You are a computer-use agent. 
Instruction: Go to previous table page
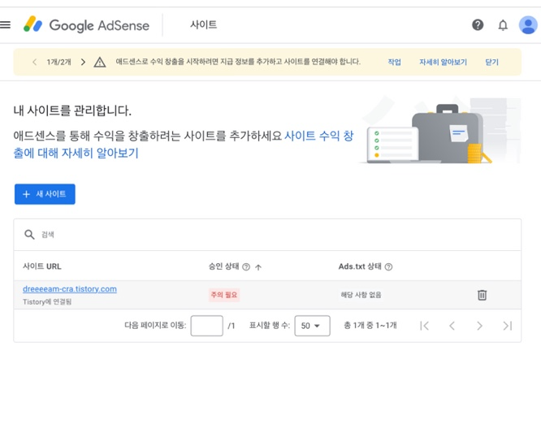click(x=452, y=326)
